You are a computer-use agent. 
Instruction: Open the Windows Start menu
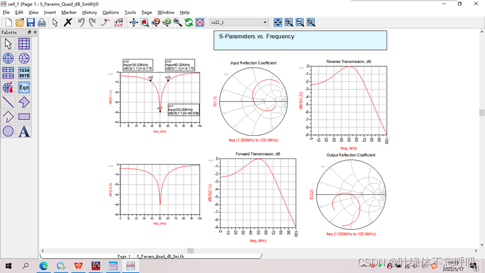coord(8,266)
